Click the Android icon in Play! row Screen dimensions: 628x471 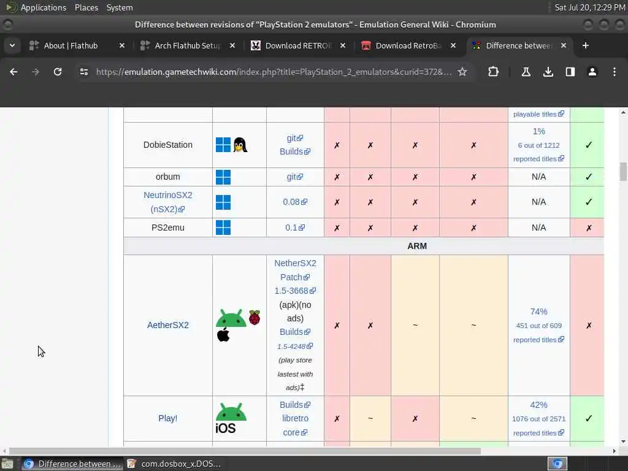231,412
